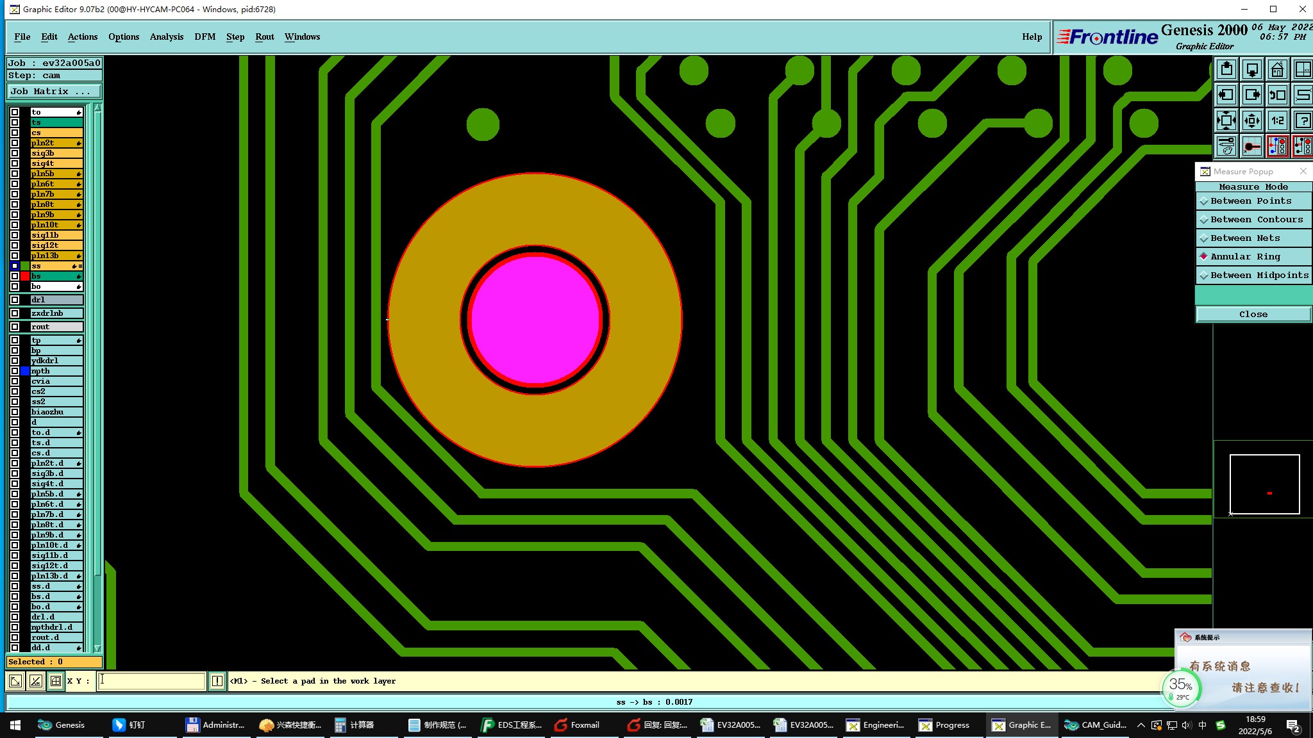Select Between Points measure mode
Viewport: 1313px width, 738px height.
1250,201
